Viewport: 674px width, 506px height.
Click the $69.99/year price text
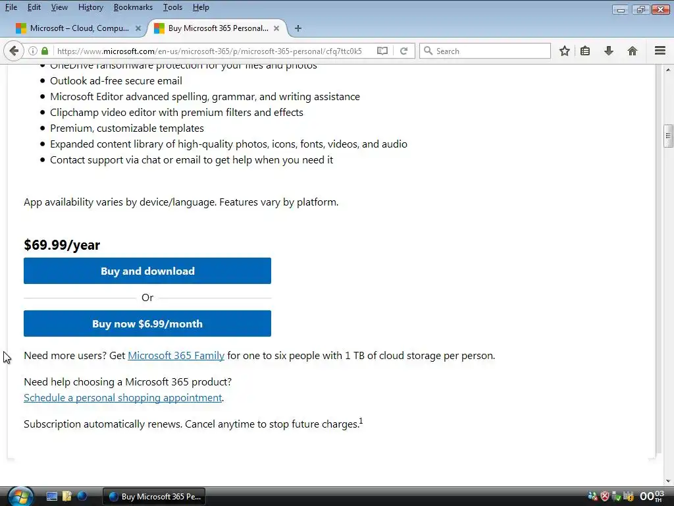click(62, 245)
